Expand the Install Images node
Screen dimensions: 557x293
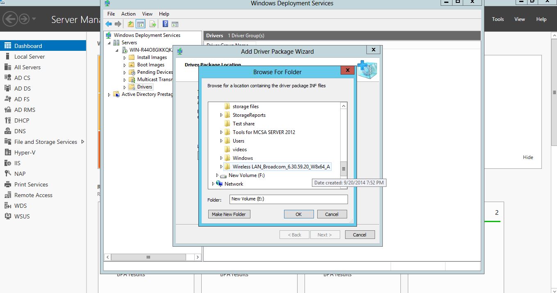(125, 58)
